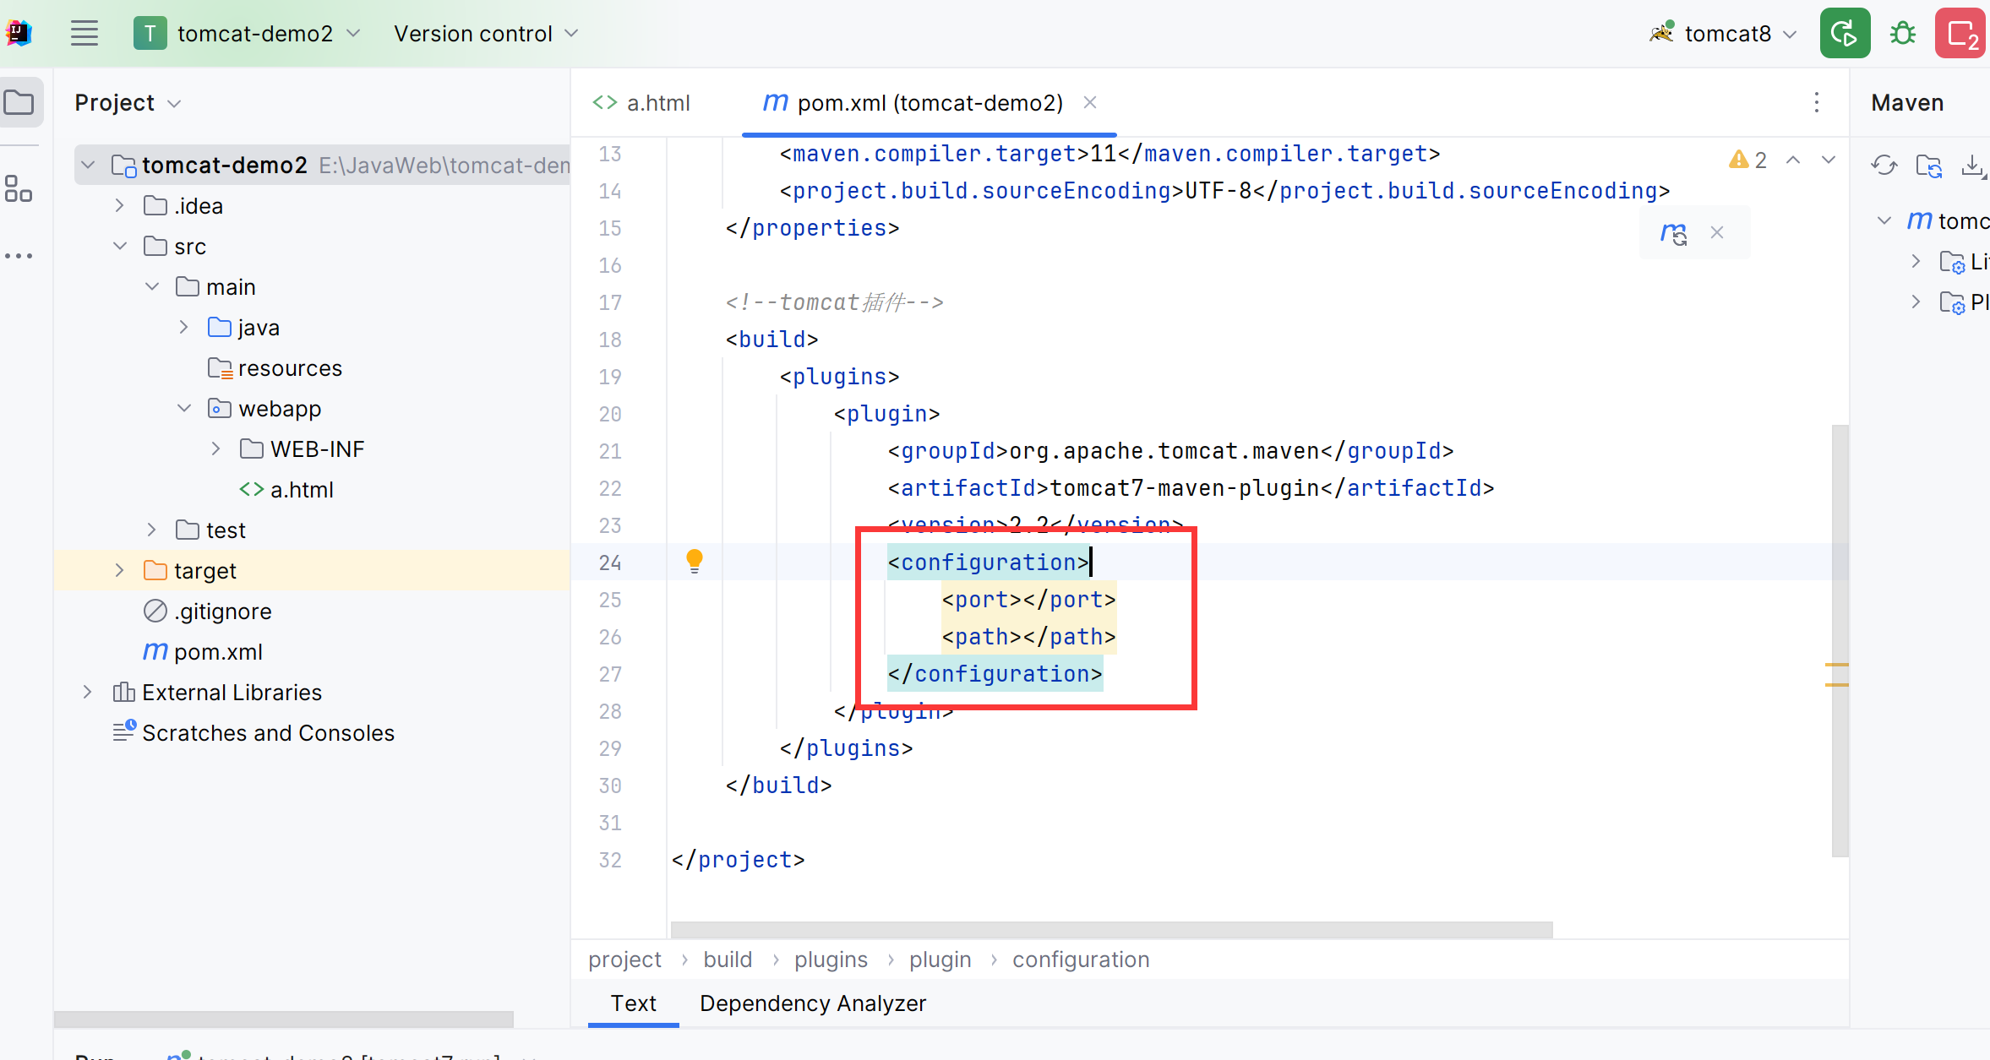1990x1060 pixels.
Task: Click the Run tomcat8 green button
Action: (x=1844, y=34)
